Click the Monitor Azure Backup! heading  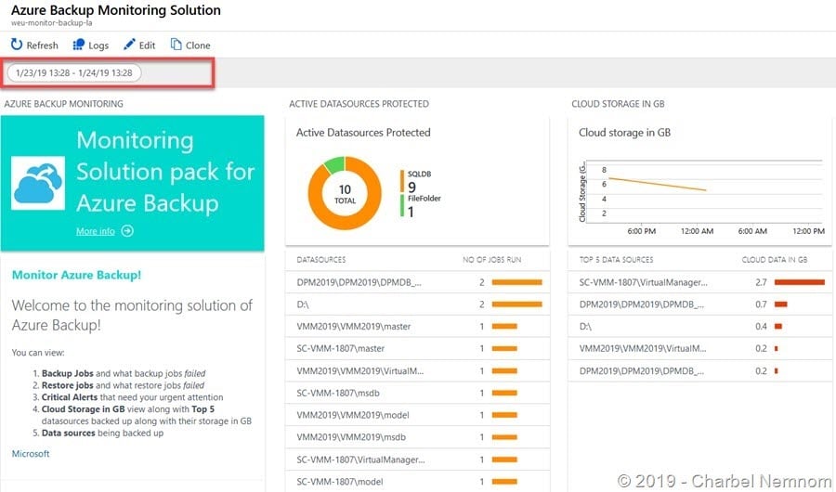click(76, 275)
